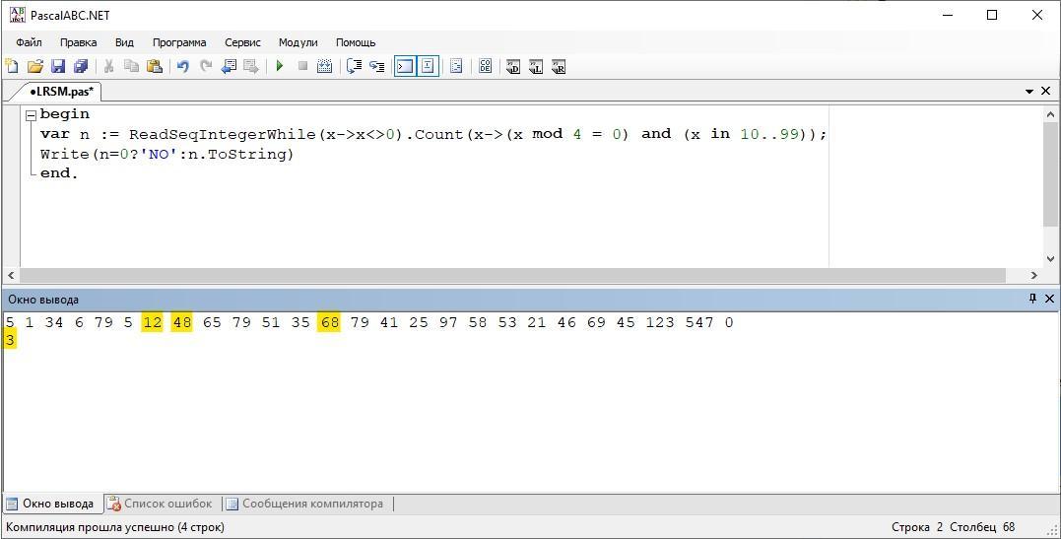Viewport: 1061px width, 539px height.
Task: Click the editor vertical scrollbar down arrow
Action: point(1051,259)
